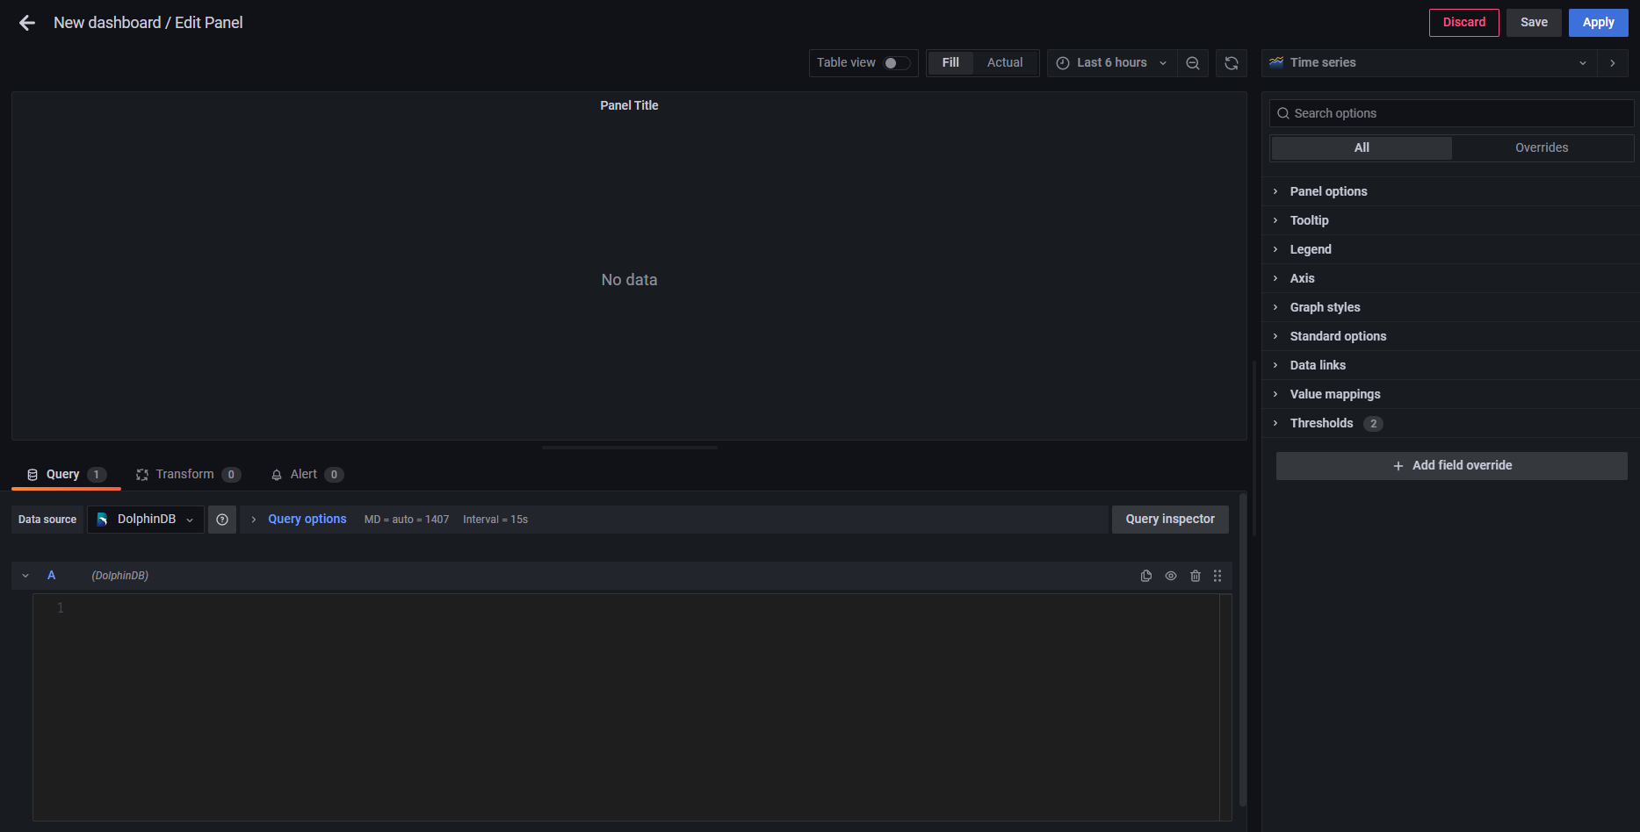Open the Last 6 hours time picker

pyautogui.click(x=1111, y=63)
